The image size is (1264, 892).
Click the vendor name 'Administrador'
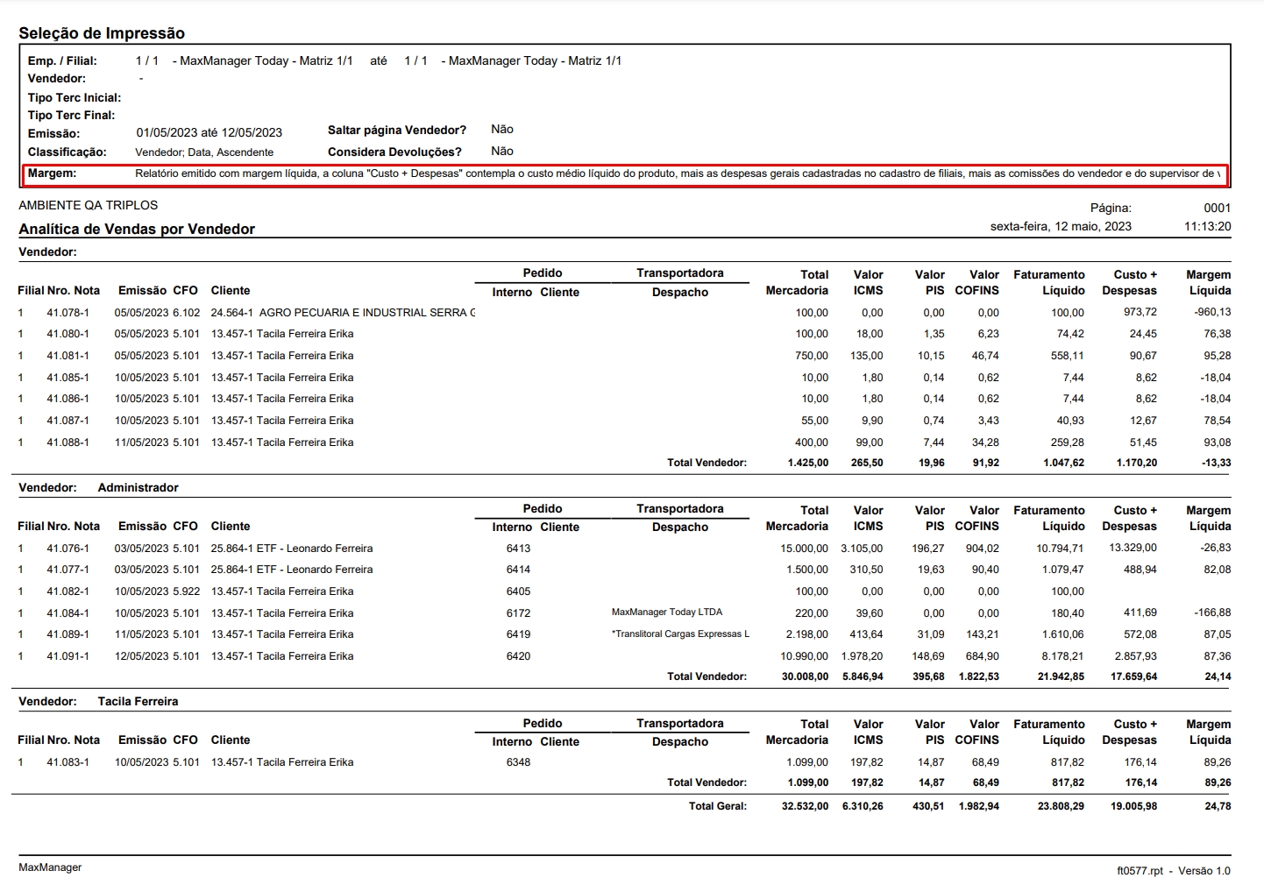[x=138, y=487]
